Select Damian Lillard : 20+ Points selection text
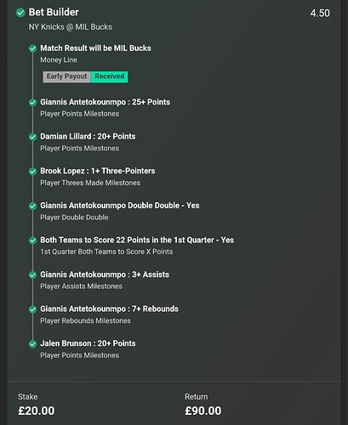 (x=88, y=137)
